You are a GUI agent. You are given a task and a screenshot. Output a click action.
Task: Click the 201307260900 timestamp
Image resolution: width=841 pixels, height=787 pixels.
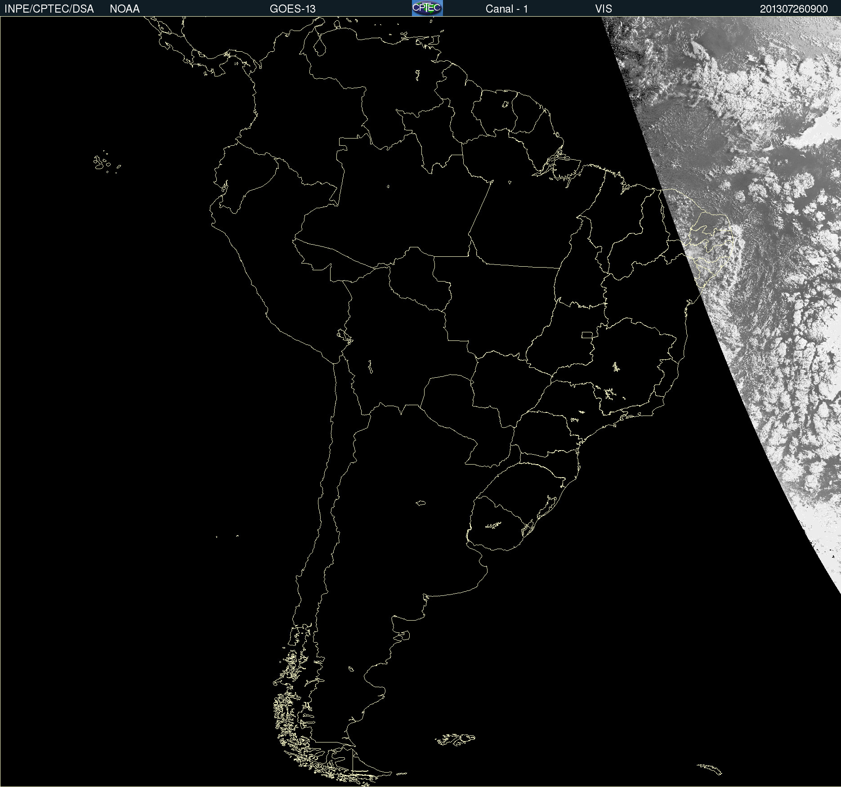(793, 9)
